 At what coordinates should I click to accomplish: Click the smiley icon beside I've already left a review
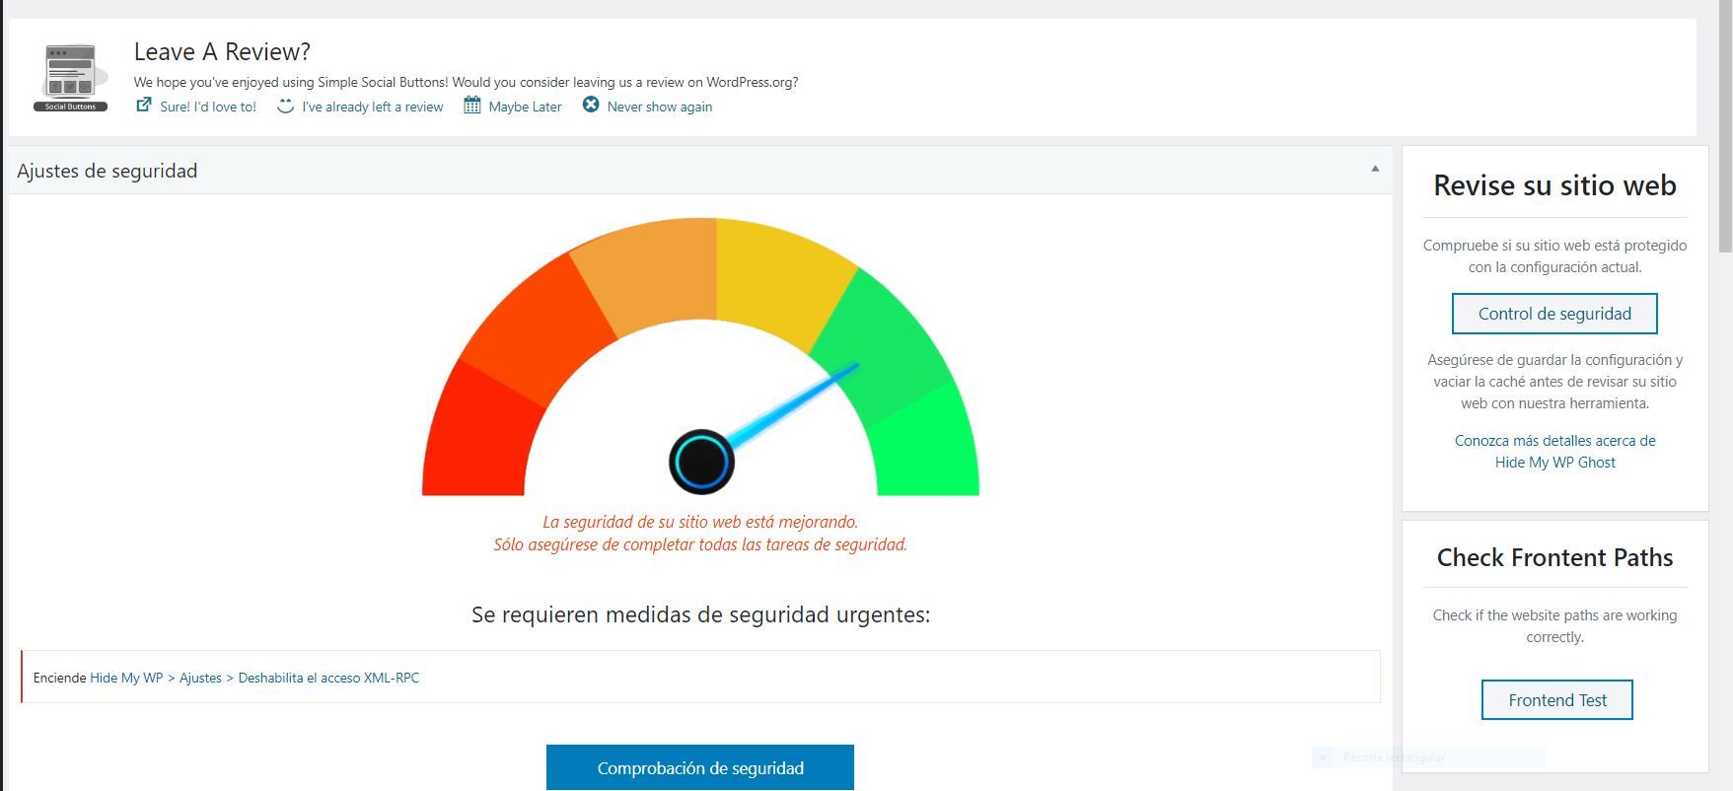coord(285,106)
